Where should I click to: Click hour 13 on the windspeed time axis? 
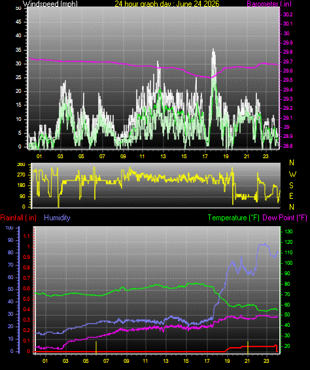163,156
